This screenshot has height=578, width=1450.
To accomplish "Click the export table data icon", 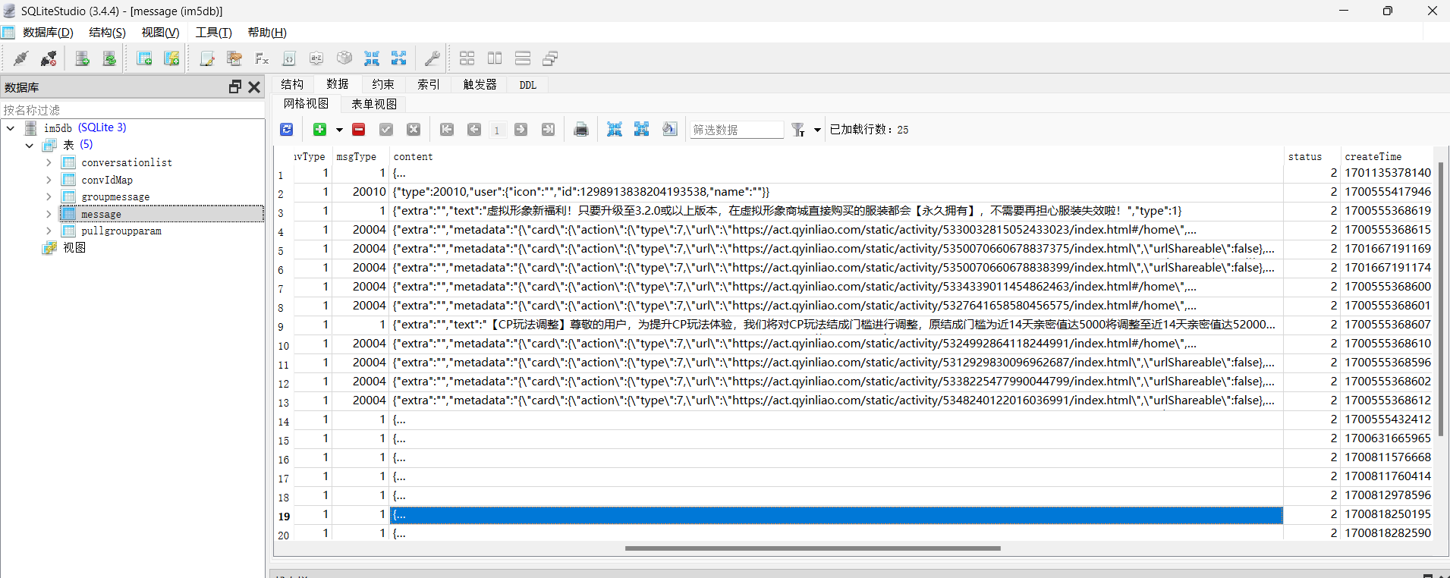I will [x=642, y=130].
